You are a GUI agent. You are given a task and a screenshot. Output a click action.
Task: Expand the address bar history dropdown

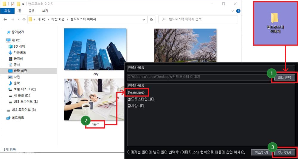(x=144, y=19)
